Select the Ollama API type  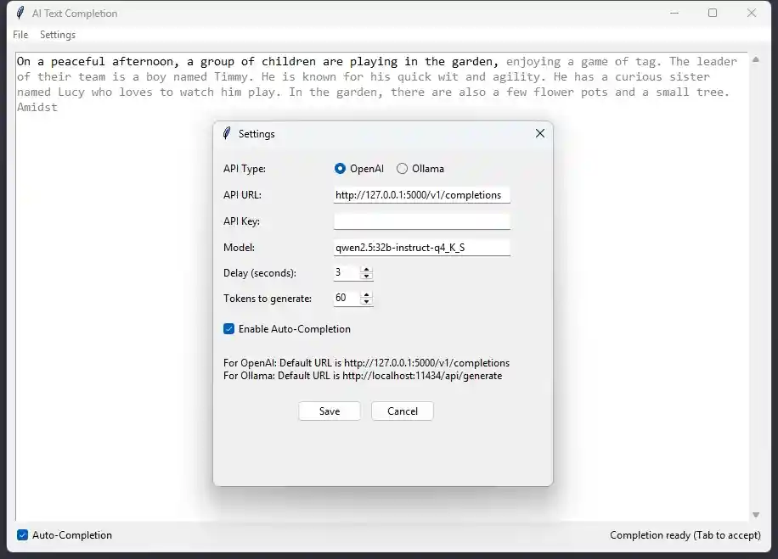[401, 168]
